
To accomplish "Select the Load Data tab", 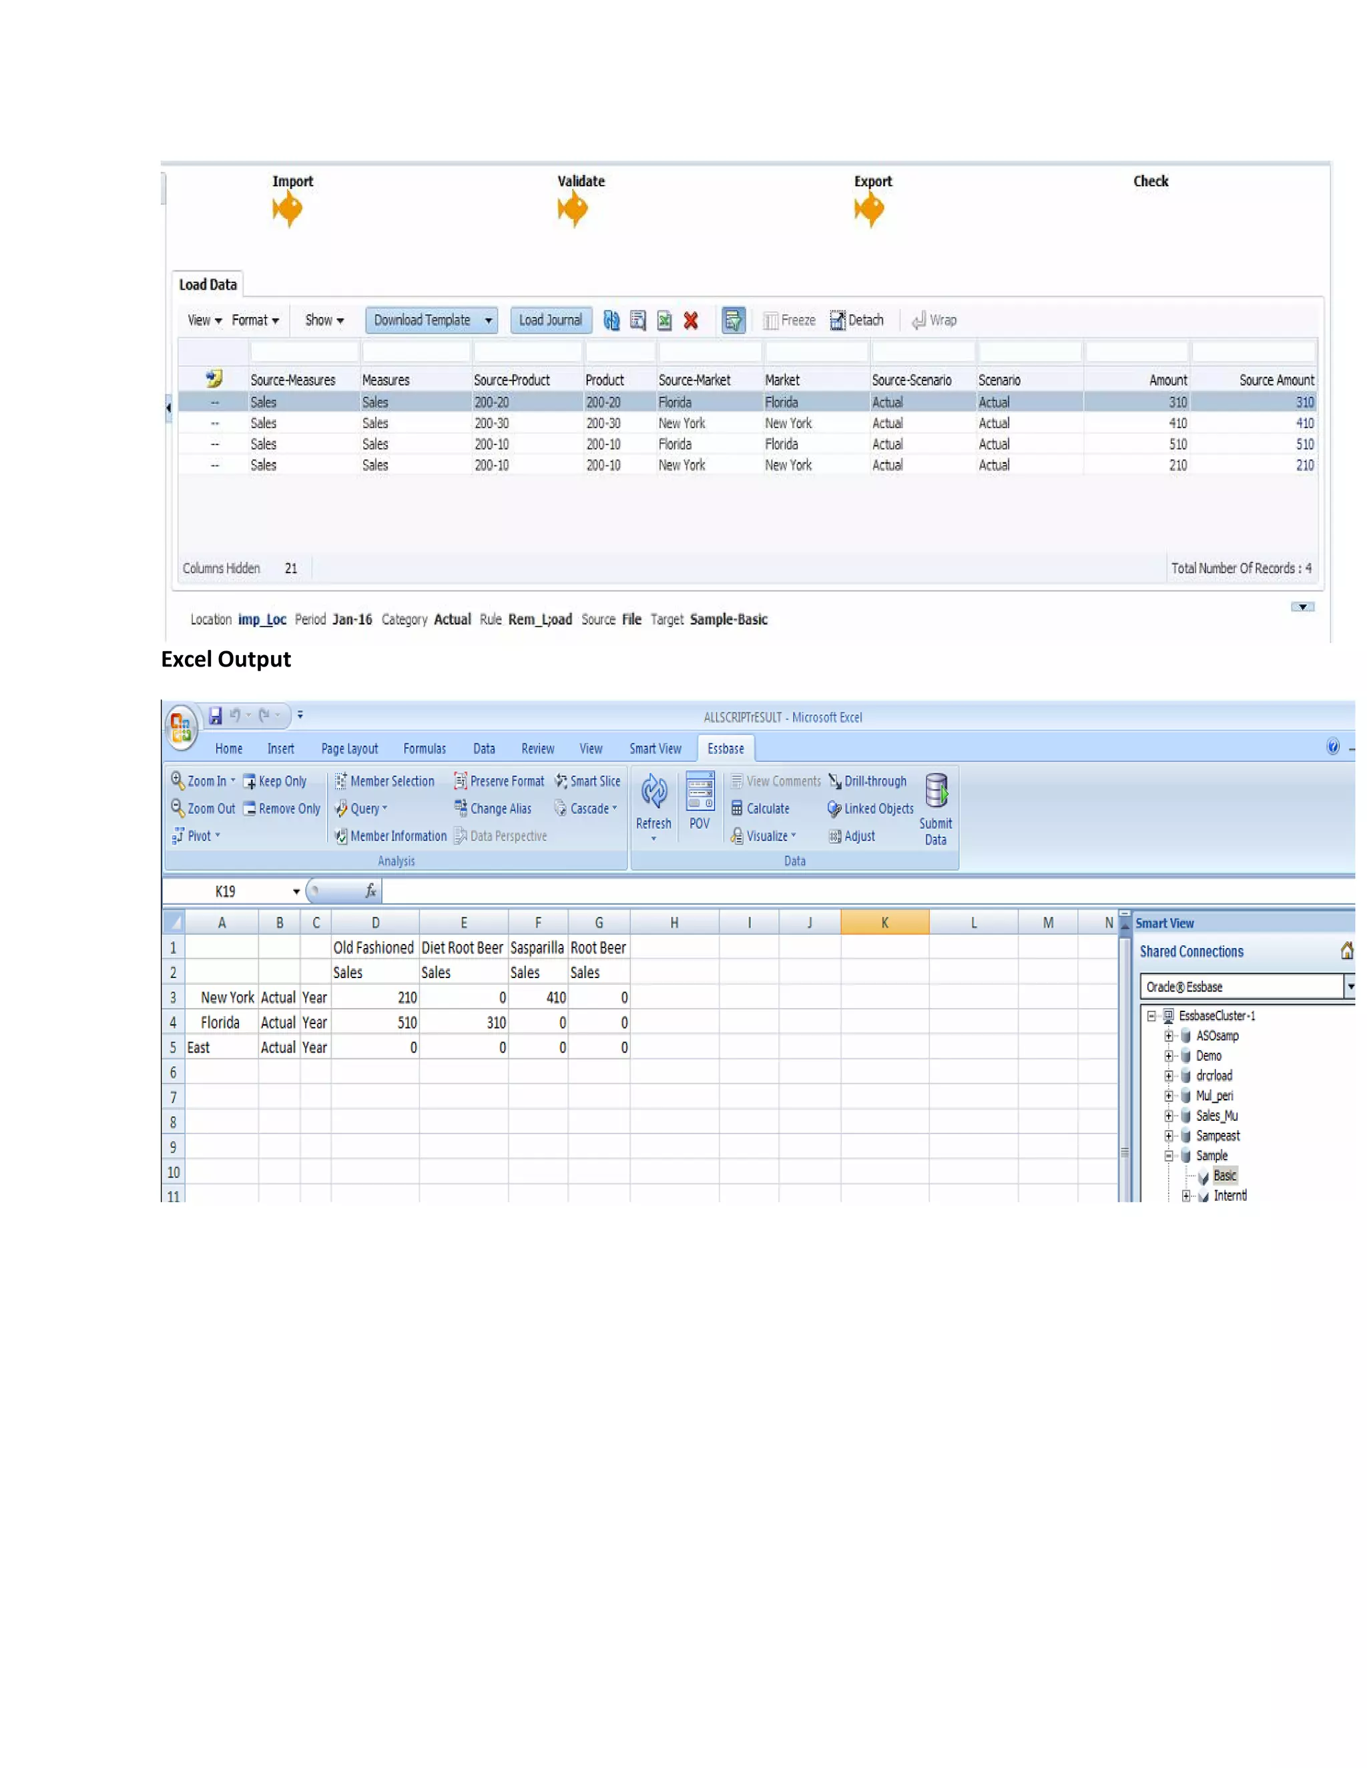I will pos(208,285).
